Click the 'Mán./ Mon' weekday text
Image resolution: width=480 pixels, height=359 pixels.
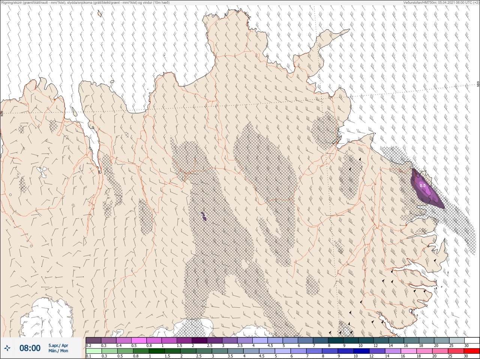(x=58, y=351)
